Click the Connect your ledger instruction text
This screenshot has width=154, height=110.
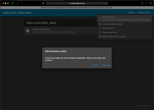pyautogui.click(x=75, y=59)
